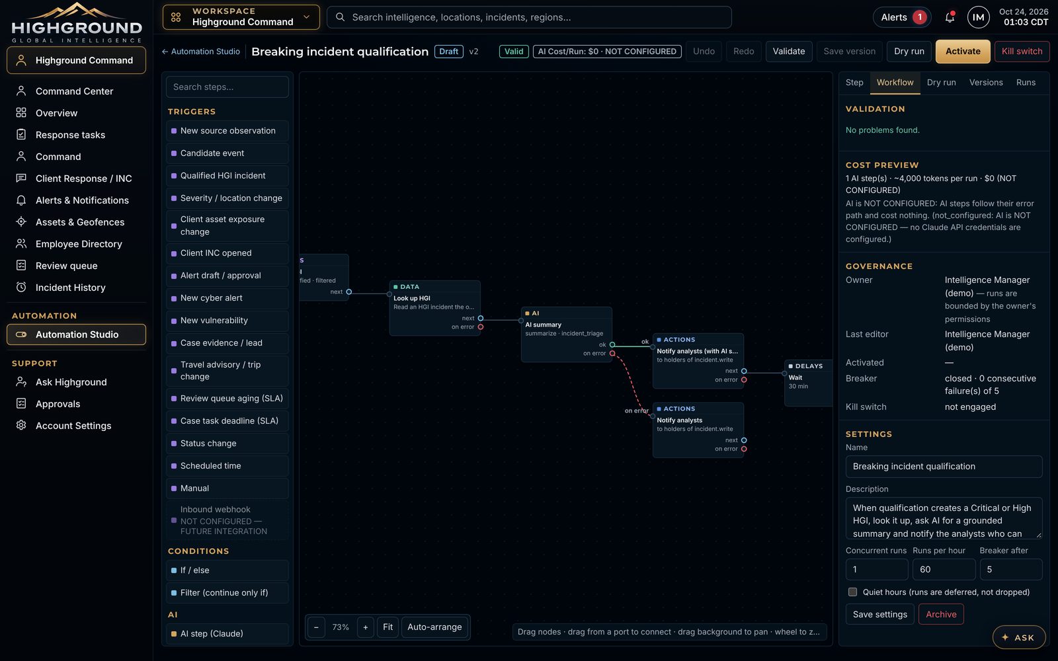Open the Dry run tab in side panel
Screen dimensions: 1058x661
[941, 83]
